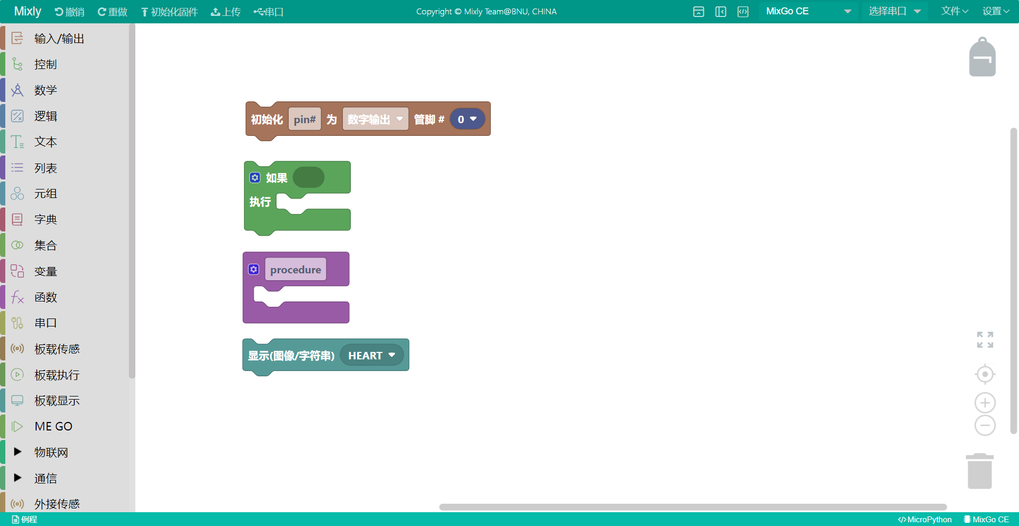Click the trash can icon

(x=980, y=471)
